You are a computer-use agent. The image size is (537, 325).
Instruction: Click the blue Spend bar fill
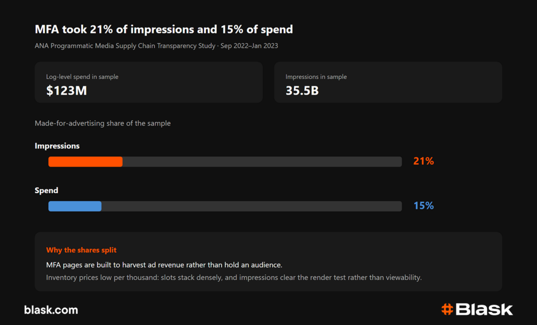click(74, 206)
